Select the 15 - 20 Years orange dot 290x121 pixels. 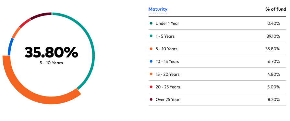(x=151, y=74)
